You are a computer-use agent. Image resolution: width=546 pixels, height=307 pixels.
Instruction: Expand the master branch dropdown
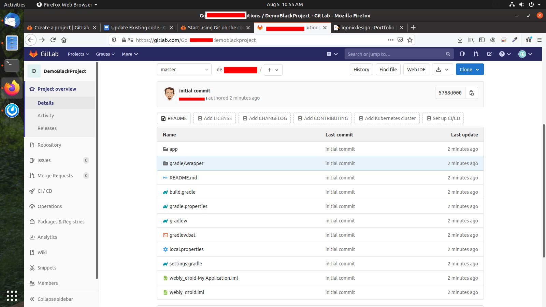(x=184, y=70)
